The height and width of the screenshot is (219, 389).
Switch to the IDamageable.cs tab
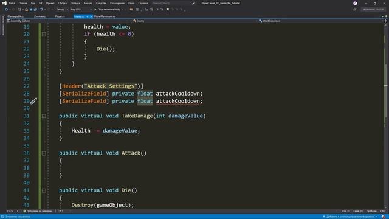[16, 16]
